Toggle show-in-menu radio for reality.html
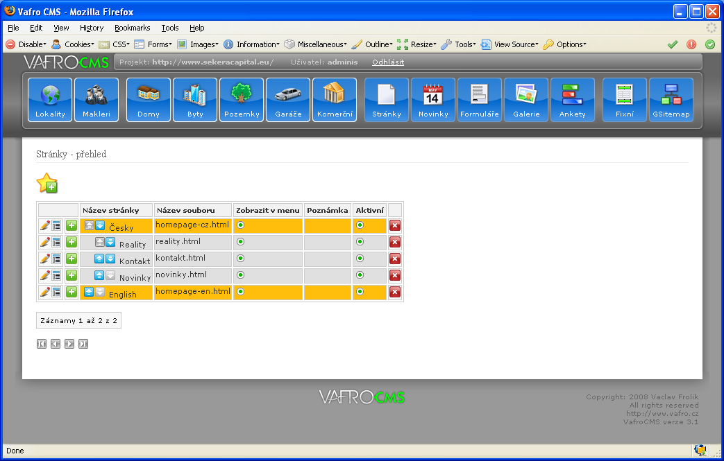 point(241,241)
